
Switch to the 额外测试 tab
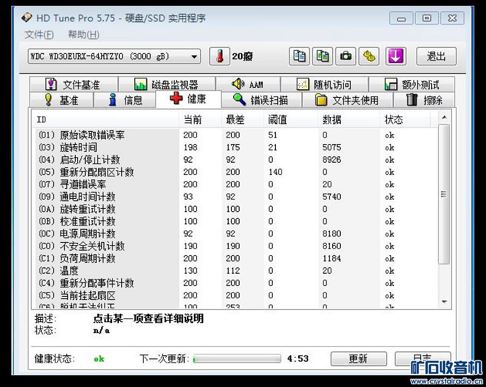tap(412, 84)
